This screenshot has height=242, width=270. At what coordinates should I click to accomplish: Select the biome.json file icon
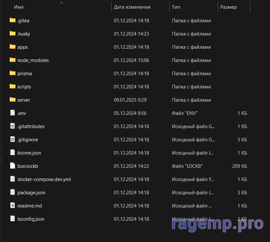tap(13, 153)
